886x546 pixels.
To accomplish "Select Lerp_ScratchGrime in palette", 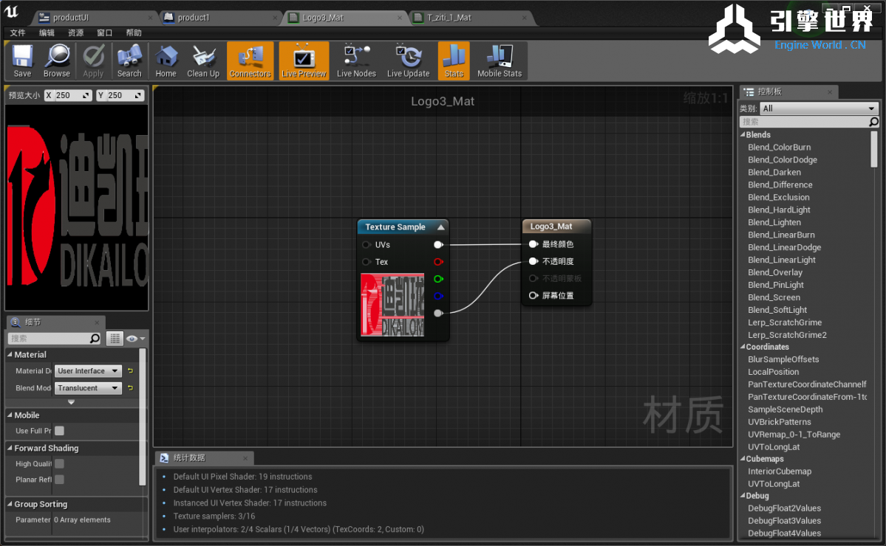I will pos(785,322).
